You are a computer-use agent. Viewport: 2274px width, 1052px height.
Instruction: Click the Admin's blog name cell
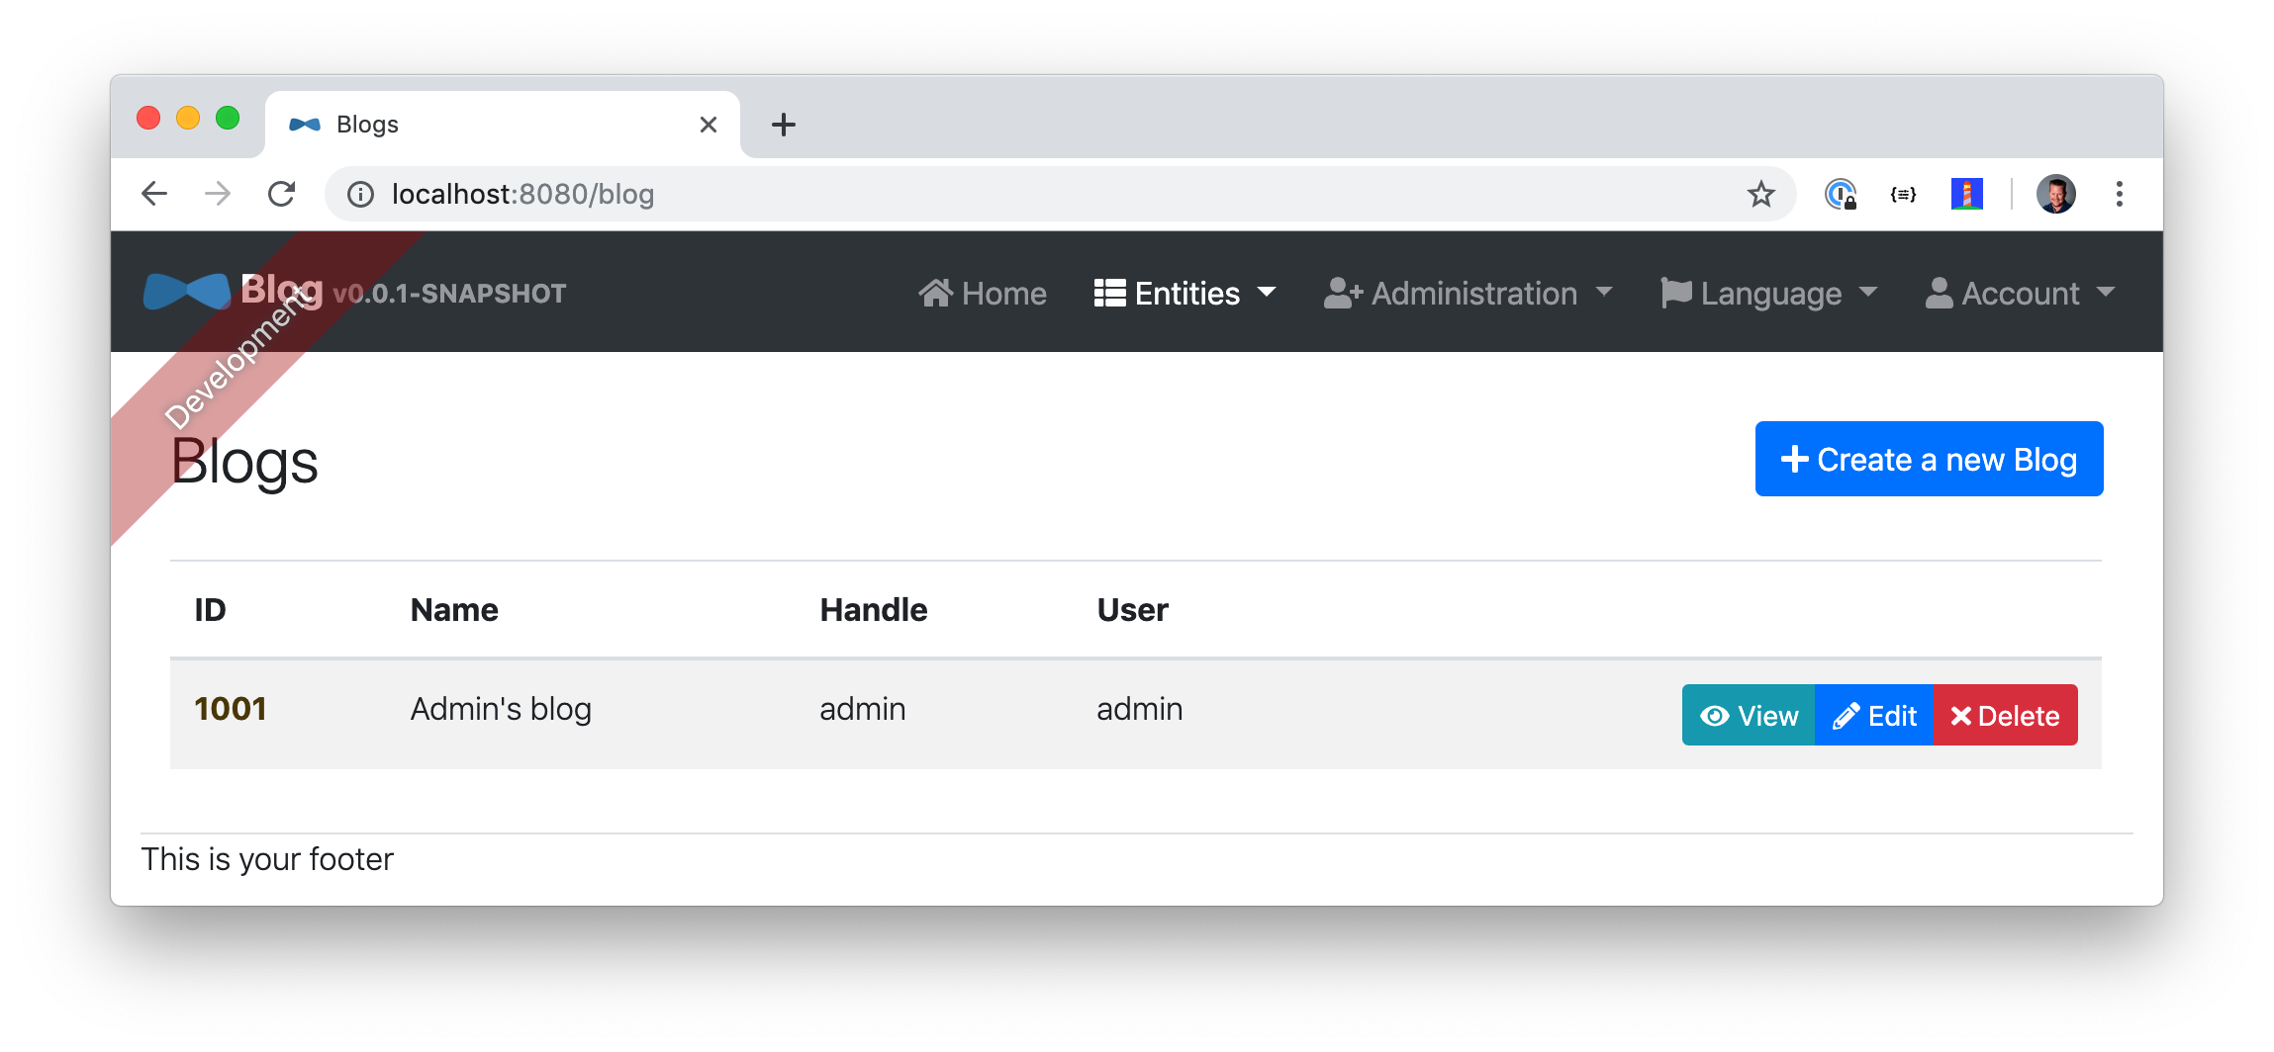tap(501, 709)
